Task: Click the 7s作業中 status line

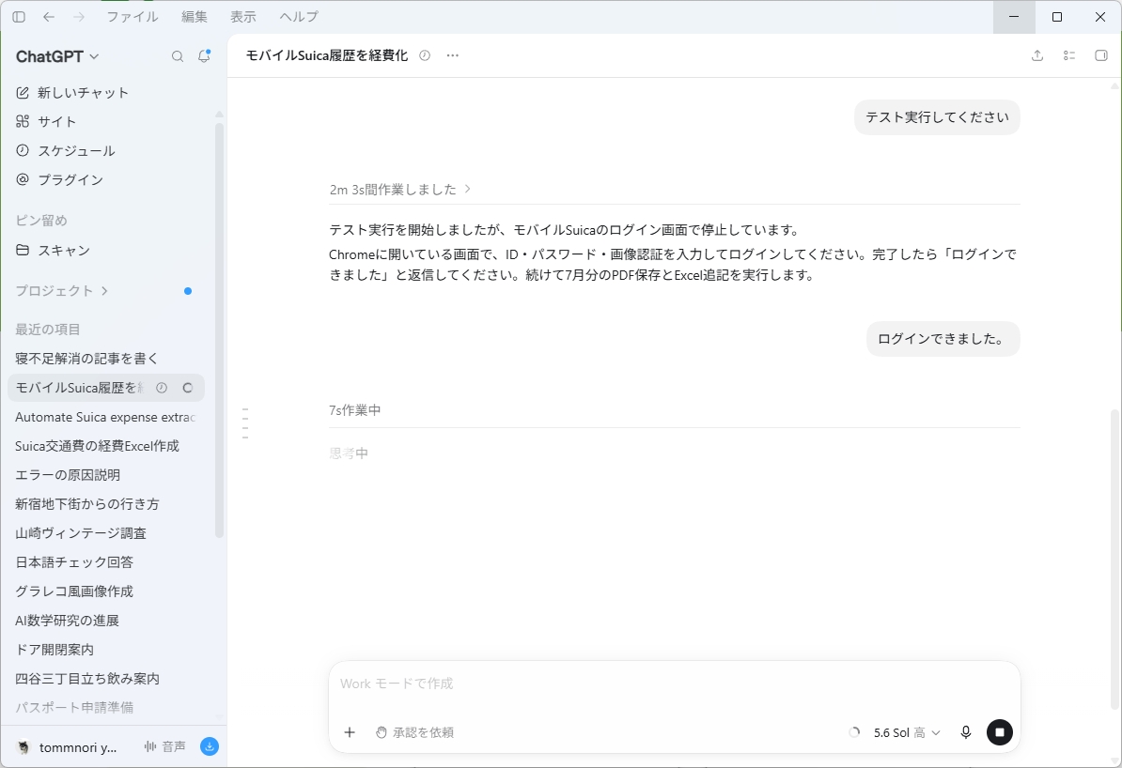Action: 355,410
